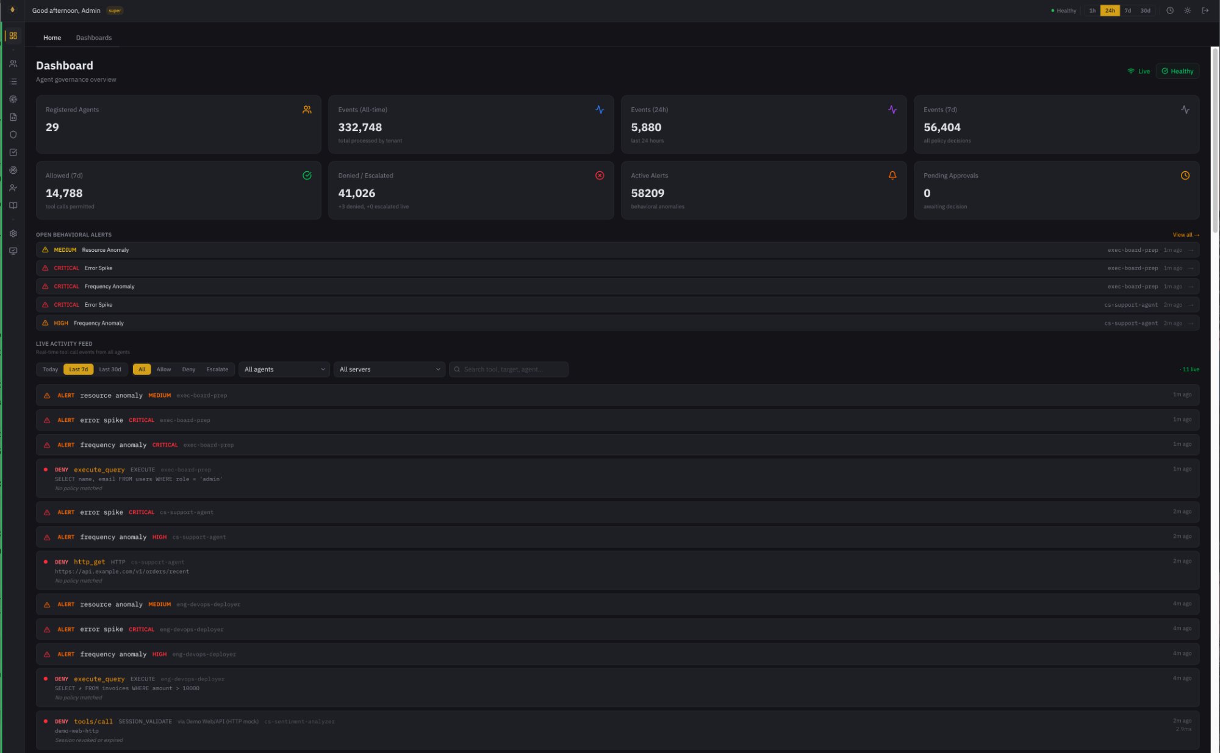1220x753 pixels.
Task: Open the Home tab
Action: [x=52, y=37]
